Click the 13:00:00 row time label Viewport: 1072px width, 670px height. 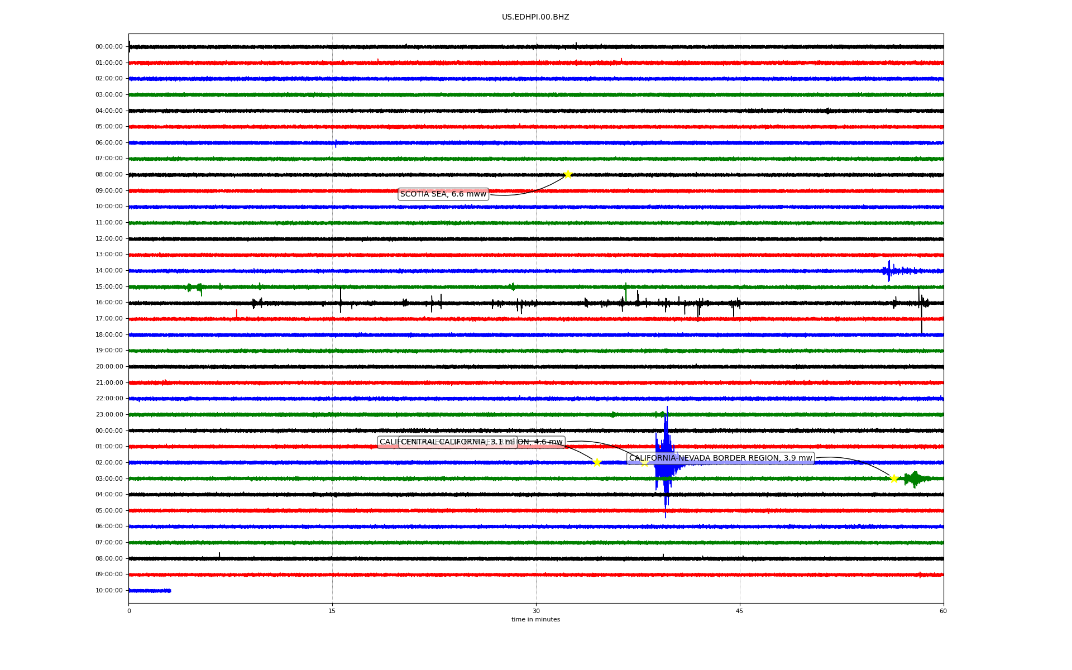[x=109, y=255]
